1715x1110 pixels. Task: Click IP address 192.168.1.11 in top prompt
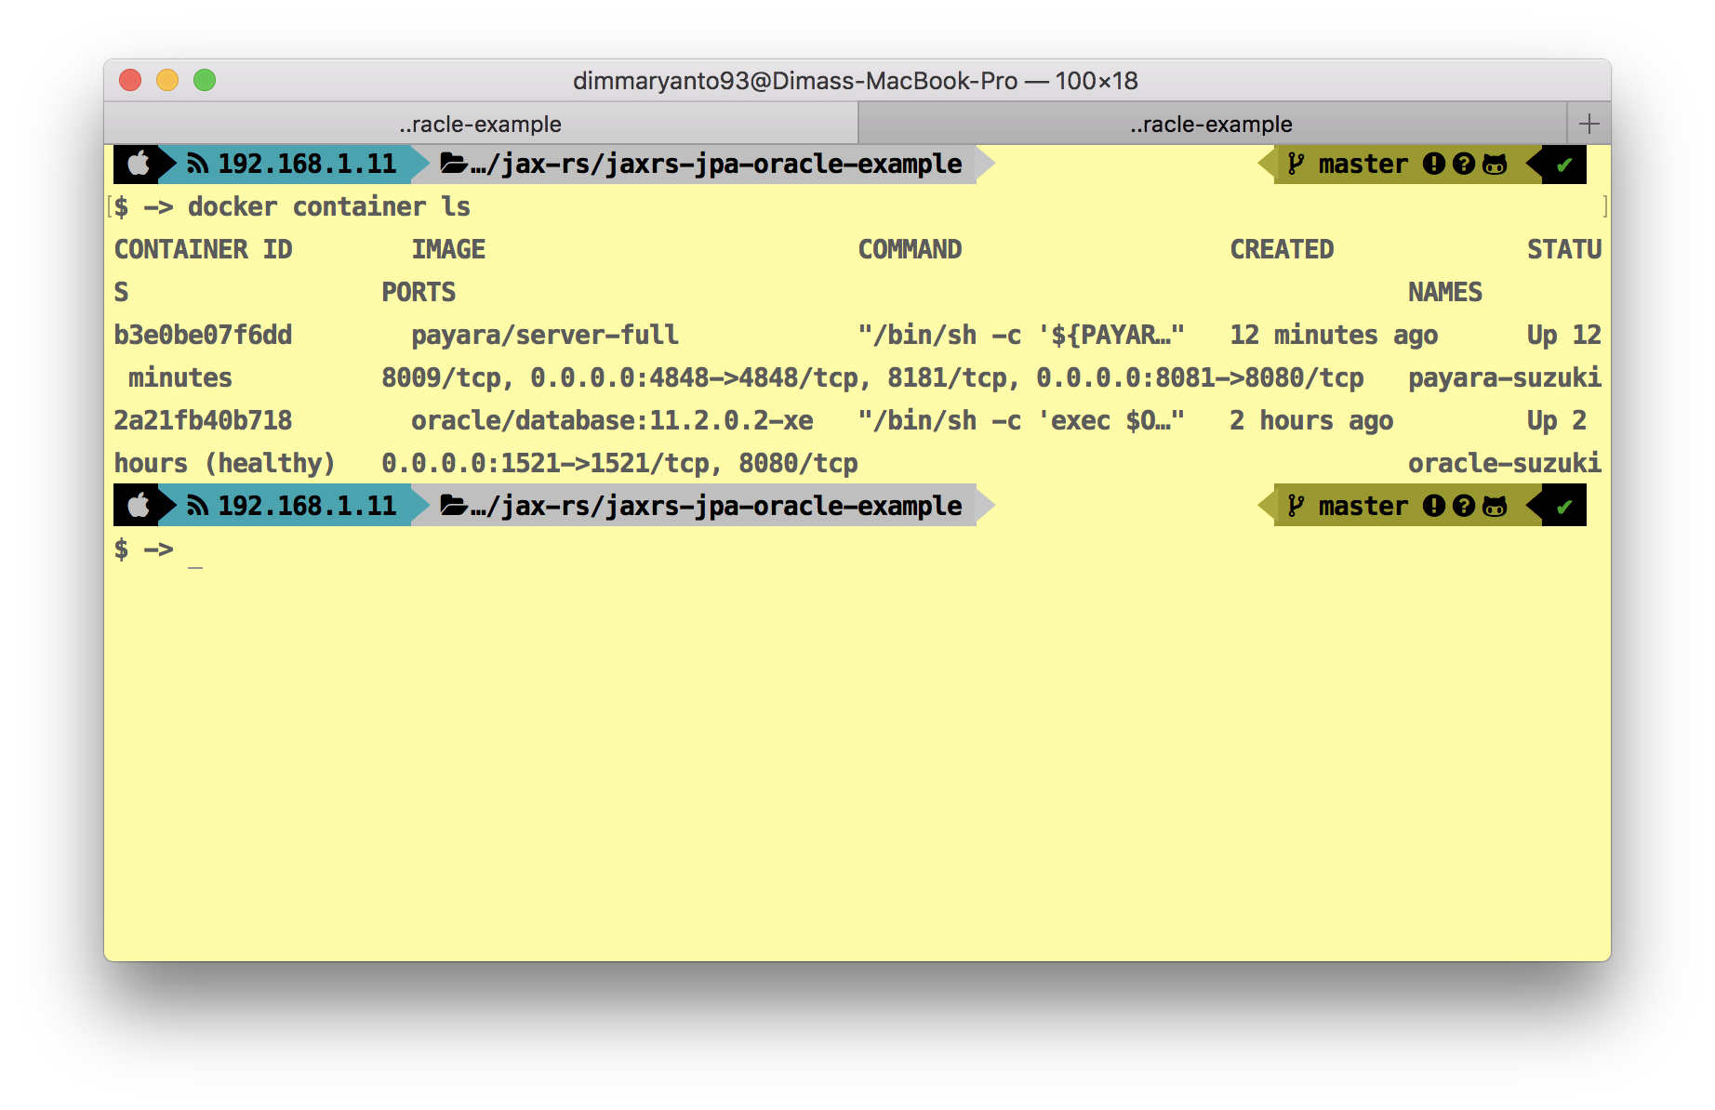(307, 165)
